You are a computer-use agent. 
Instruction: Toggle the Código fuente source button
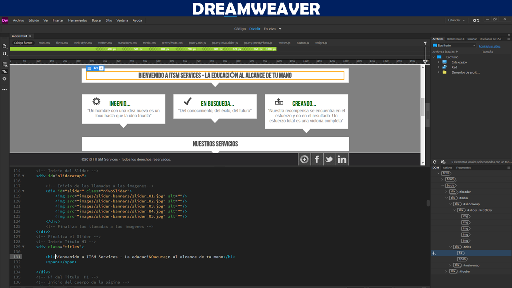(23, 43)
